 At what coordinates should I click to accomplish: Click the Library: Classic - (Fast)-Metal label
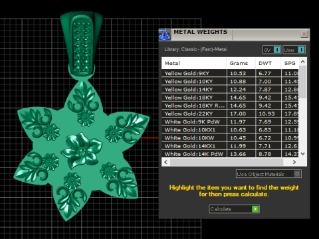point(195,49)
